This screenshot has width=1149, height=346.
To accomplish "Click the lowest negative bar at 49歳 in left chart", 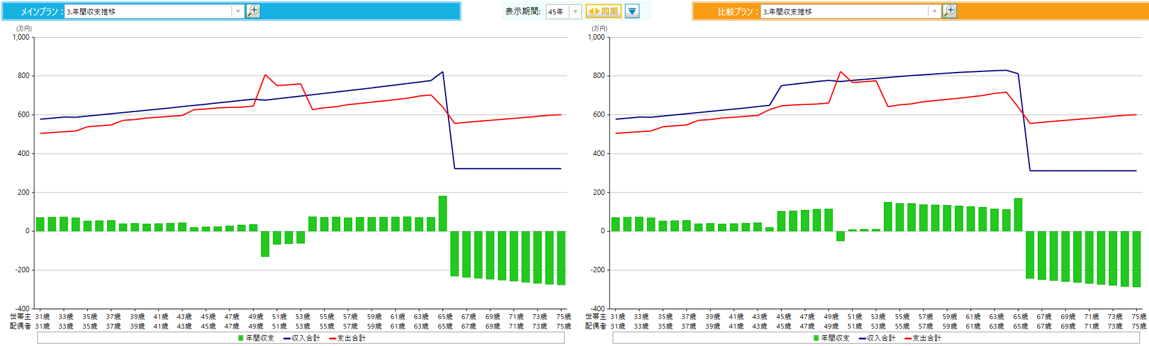I will pos(265,244).
